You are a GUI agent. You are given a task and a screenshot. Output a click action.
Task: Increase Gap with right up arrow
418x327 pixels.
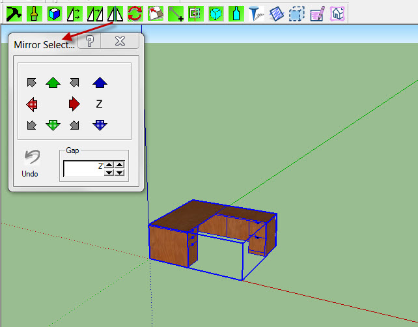pyautogui.click(x=119, y=165)
